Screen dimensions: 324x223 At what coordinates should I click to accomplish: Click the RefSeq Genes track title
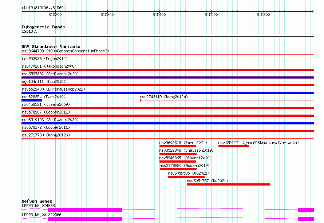[37, 201]
